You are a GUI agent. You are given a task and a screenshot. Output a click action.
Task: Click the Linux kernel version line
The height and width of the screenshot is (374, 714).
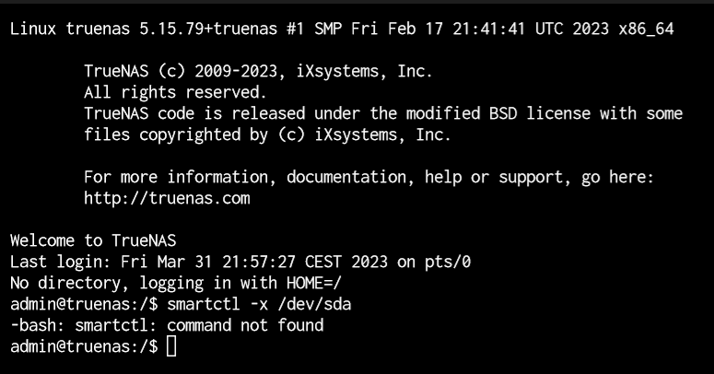coord(342,29)
